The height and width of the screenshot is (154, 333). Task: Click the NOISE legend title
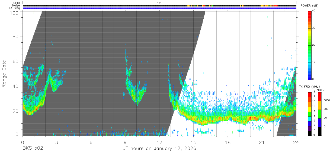[321, 90]
